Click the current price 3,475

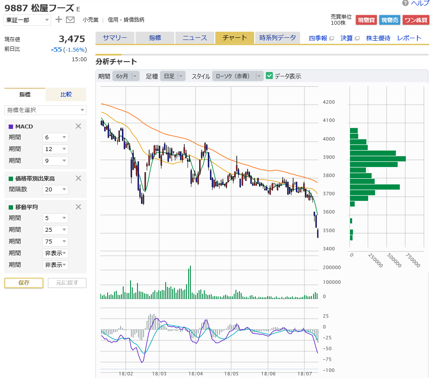click(x=72, y=39)
